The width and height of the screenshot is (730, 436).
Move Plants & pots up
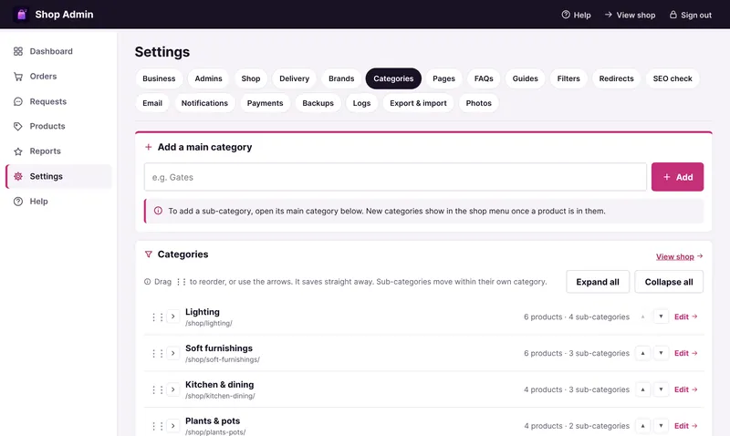pyautogui.click(x=642, y=426)
